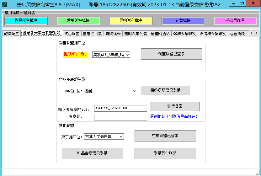Click the yellow 默认推广位 label
261x176 pixels.
click(x=76, y=55)
